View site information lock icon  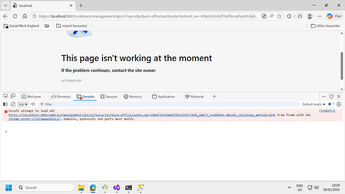point(34,16)
